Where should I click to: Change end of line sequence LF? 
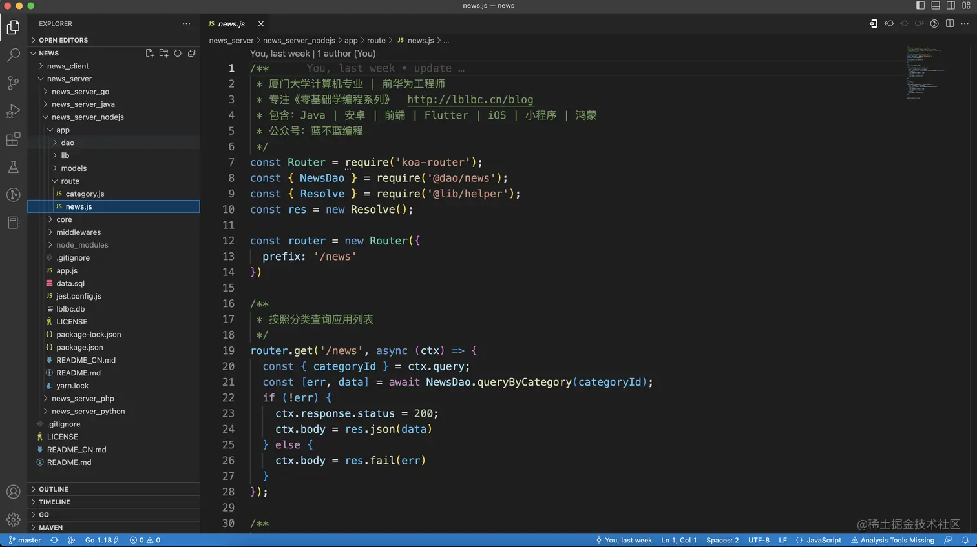[x=783, y=541]
